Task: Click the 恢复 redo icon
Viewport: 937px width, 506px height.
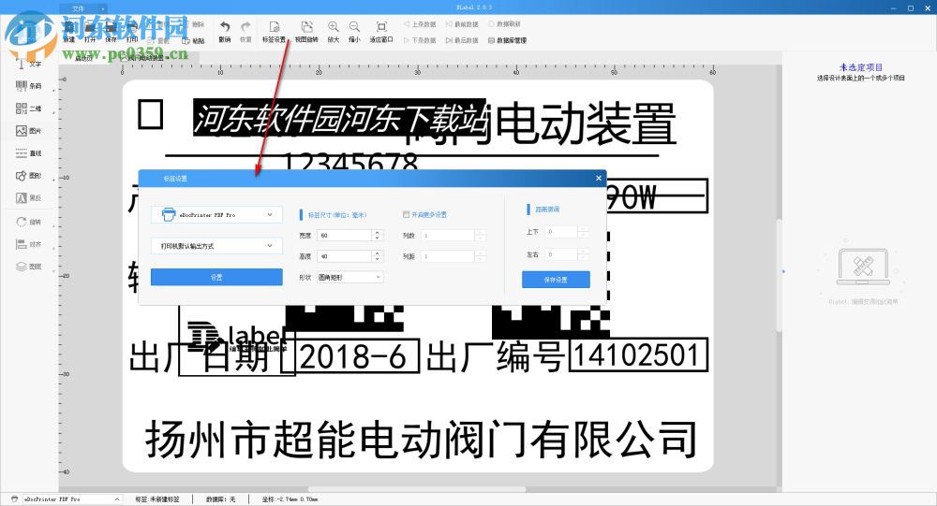Action: pyautogui.click(x=245, y=32)
